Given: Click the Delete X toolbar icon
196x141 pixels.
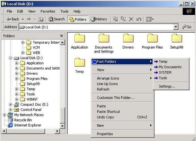Looking at the screenshot, I should click(x=131, y=19).
